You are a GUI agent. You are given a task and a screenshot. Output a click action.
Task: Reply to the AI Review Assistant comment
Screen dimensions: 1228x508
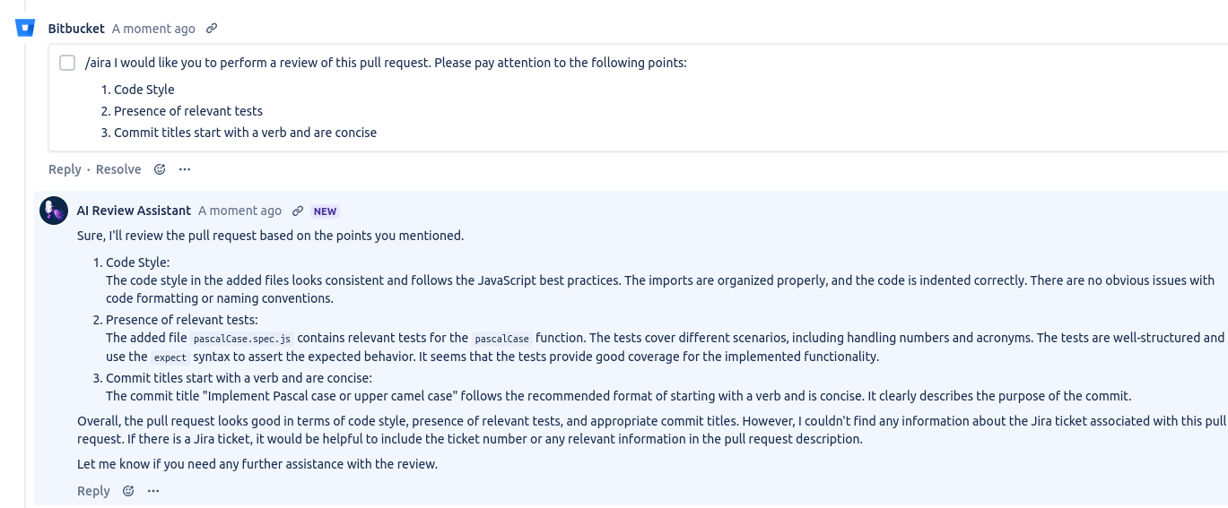click(x=93, y=491)
